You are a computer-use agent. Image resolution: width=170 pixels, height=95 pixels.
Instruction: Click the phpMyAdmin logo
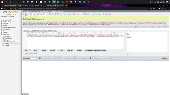(x=11, y=12)
